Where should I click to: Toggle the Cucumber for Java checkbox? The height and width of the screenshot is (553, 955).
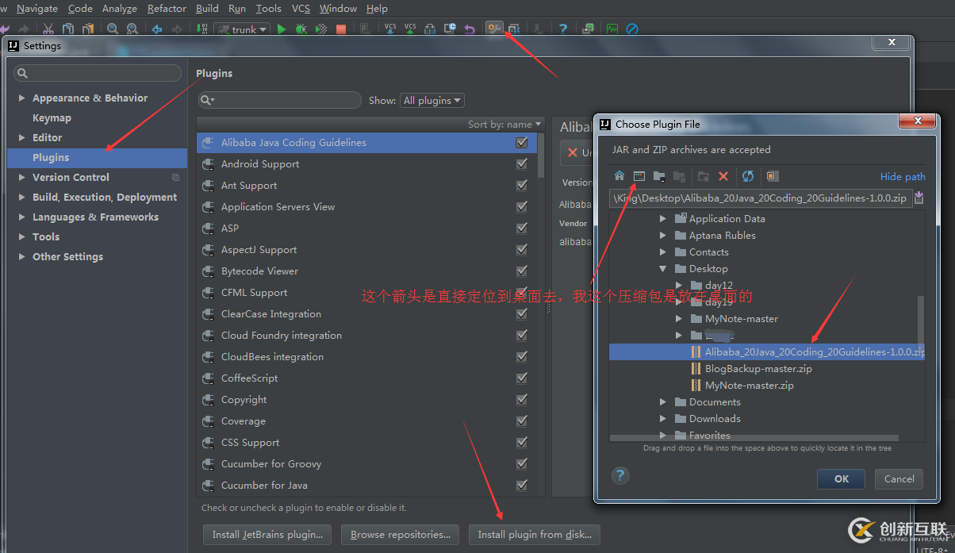tap(522, 486)
